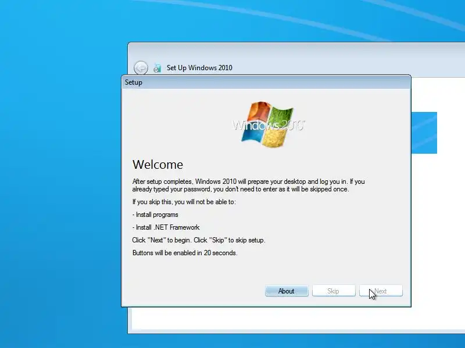Image resolution: width=465 pixels, height=348 pixels.
Task: Click 'Buttons will be enabled in 20 seconds.' text
Action: pyautogui.click(x=185, y=253)
